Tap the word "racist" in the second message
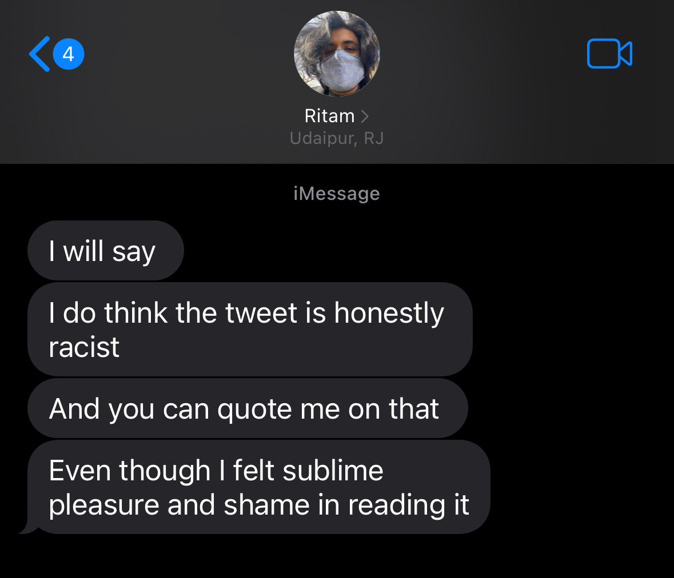Screen dimensions: 674x578 (x=84, y=347)
